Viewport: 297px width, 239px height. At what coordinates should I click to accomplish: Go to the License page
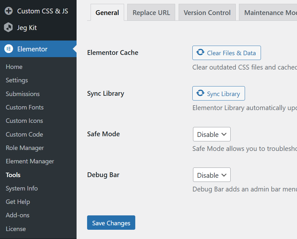tap(16, 229)
